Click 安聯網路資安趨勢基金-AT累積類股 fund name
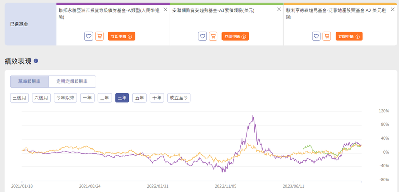 click(x=213, y=11)
